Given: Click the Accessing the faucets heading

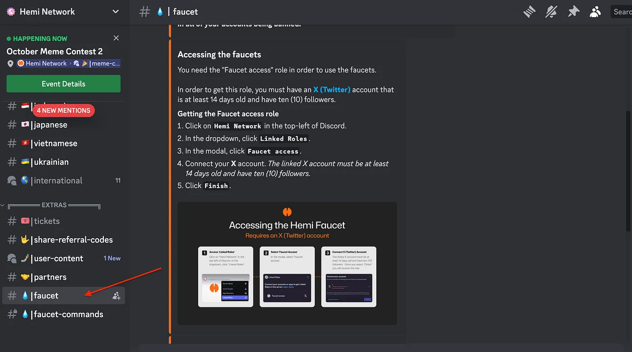Looking at the screenshot, I should (219, 55).
